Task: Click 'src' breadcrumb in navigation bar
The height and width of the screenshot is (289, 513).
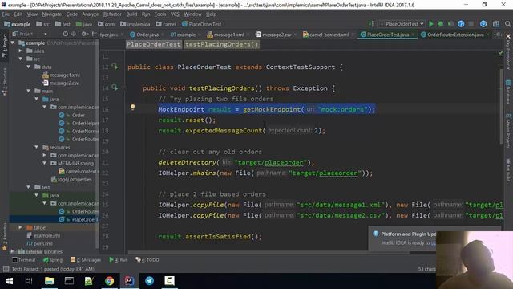Action: click(x=42, y=24)
